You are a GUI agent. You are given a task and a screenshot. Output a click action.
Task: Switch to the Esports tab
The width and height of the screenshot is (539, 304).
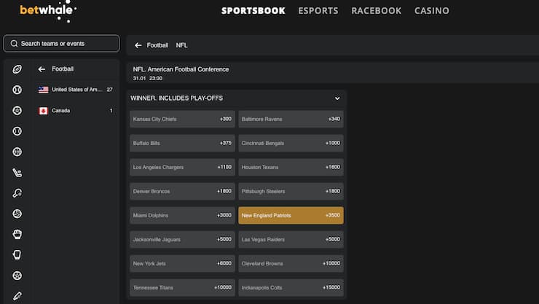click(318, 11)
